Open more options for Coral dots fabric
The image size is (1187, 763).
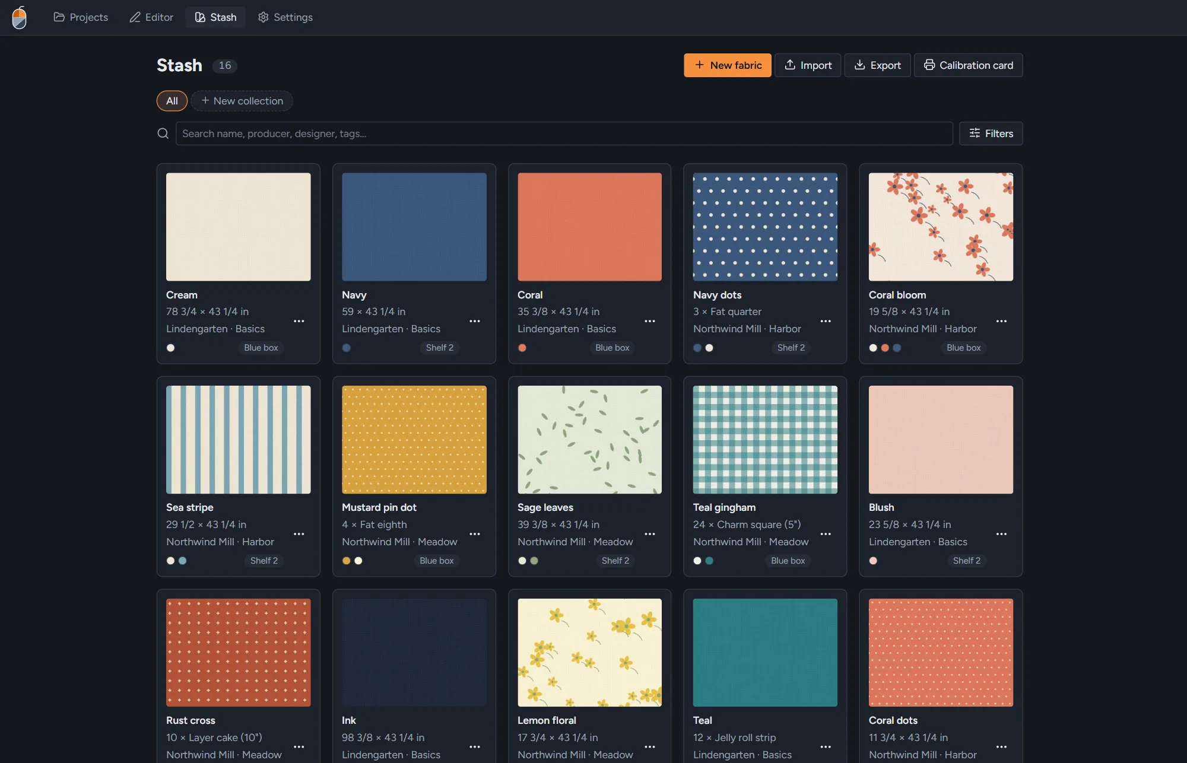click(x=1001, y=747)
